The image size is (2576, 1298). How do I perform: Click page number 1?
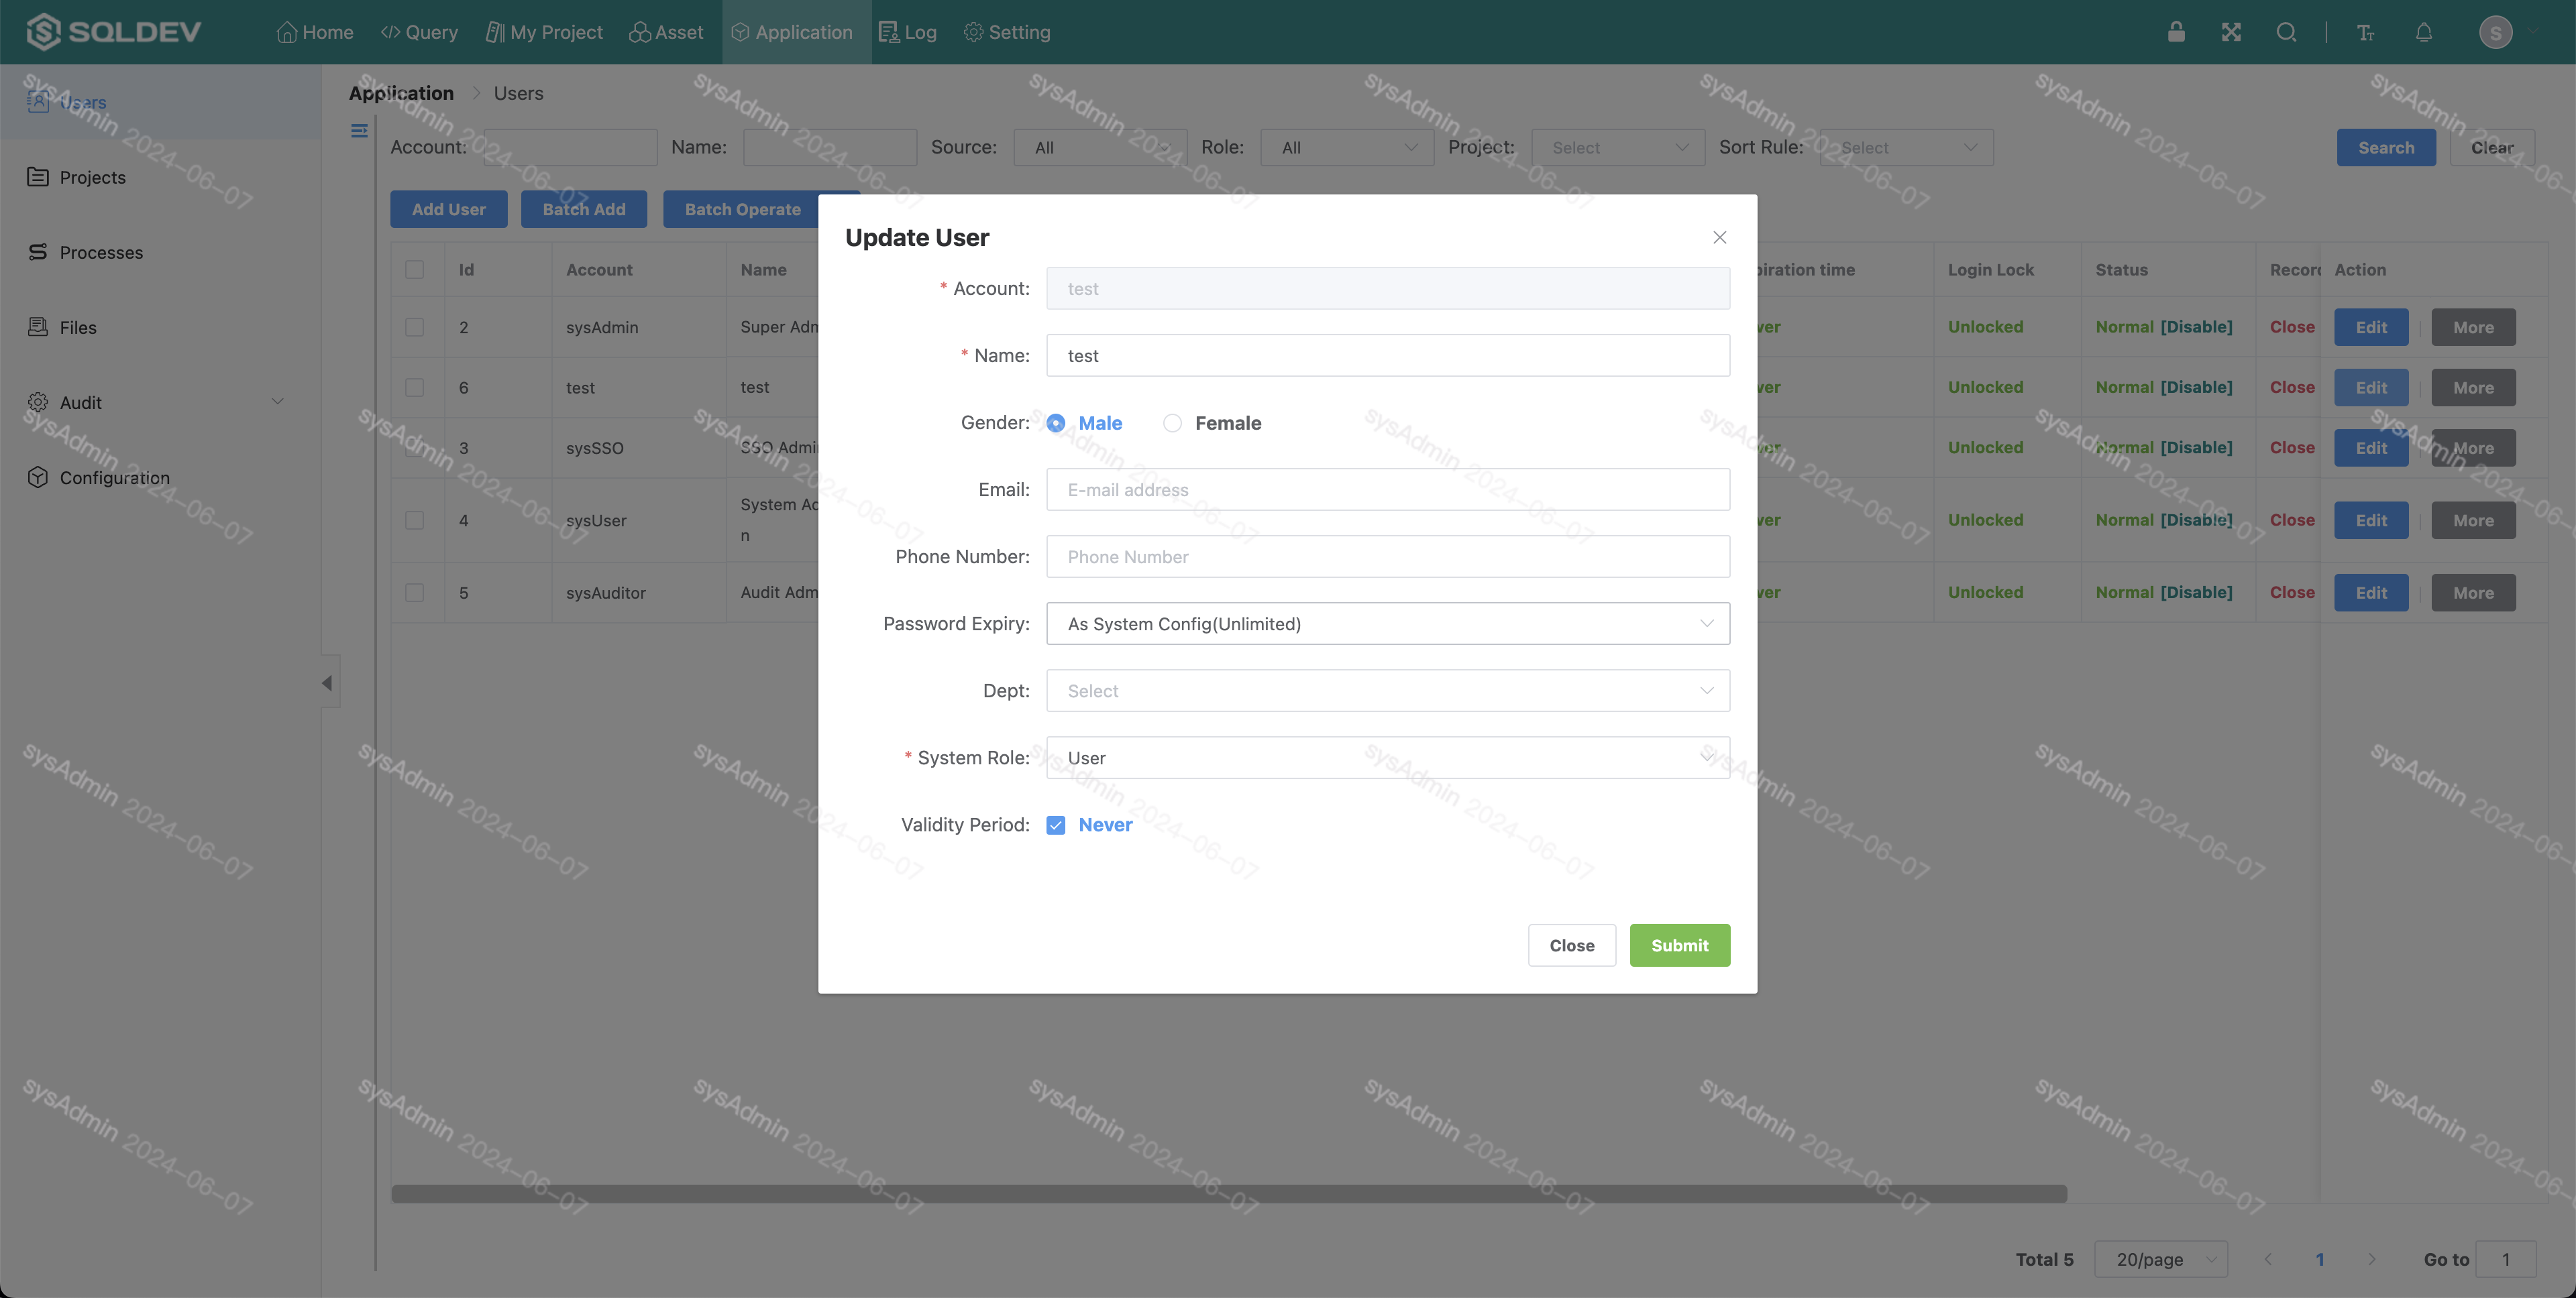pos(2319,1259)
